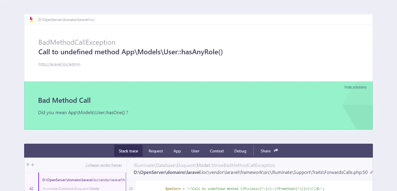Image resolution: width=397 pixels, height=191 pixels.
Task: Switch to the Stack trace tab
Action: pyautogui.click(x=128, y=151)
